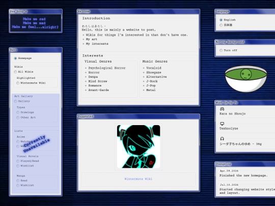
Task: Click the Denpa entry in Visual Genres
Action: pyautogui.click(x=93, y=77)
